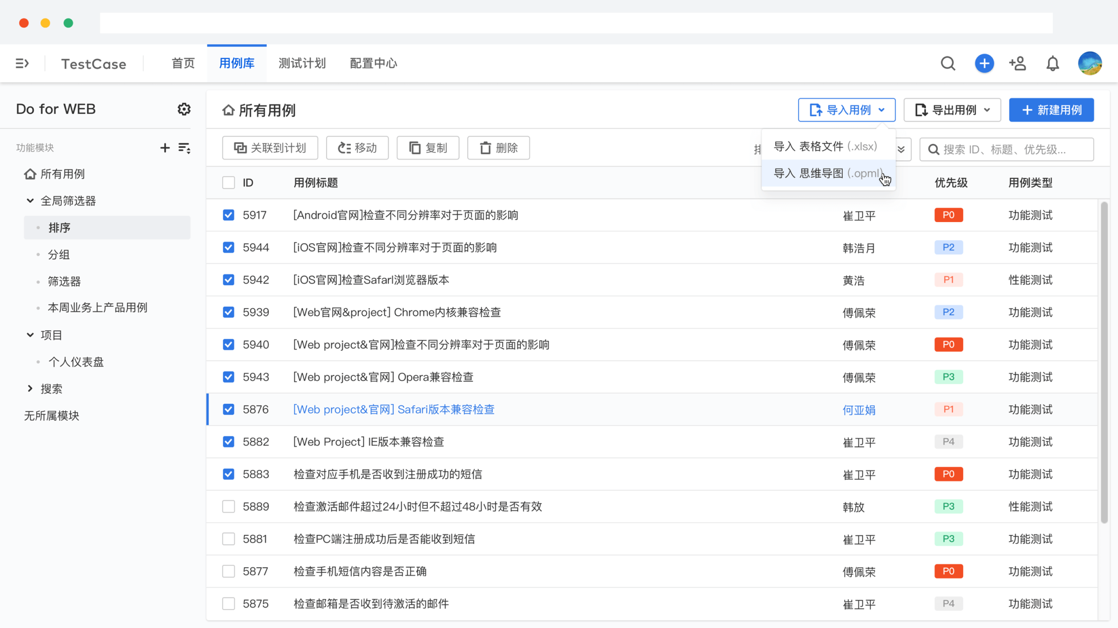Expand the 搜索 tree section

pos(30,389)
